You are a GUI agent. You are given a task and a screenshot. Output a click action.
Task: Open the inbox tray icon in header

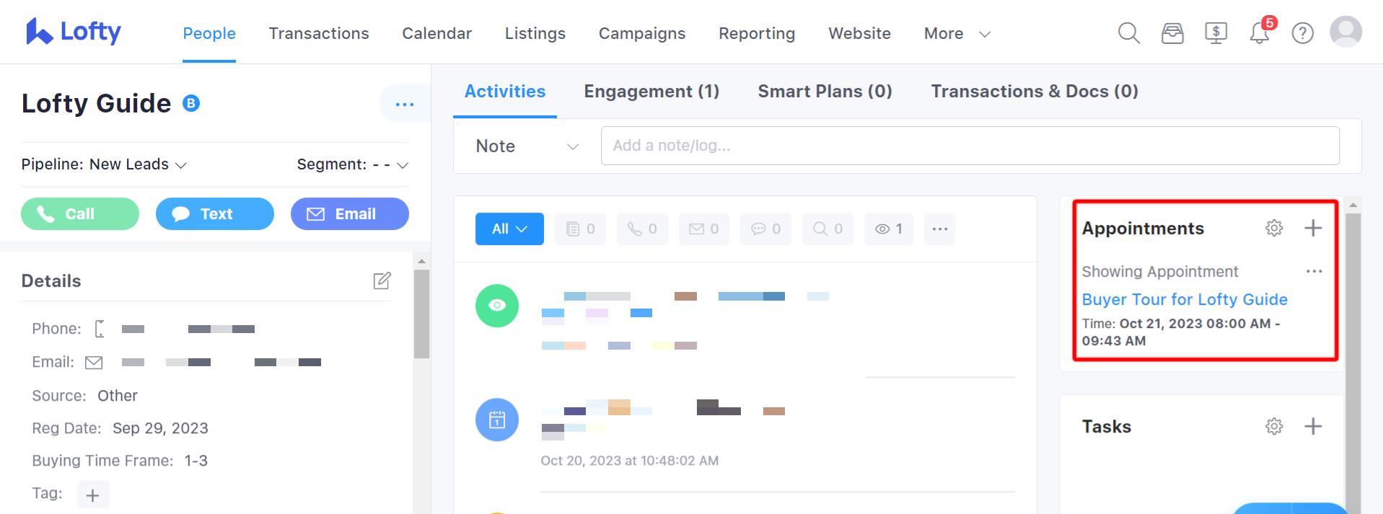pyautogui.click(x=1172, y=33)
